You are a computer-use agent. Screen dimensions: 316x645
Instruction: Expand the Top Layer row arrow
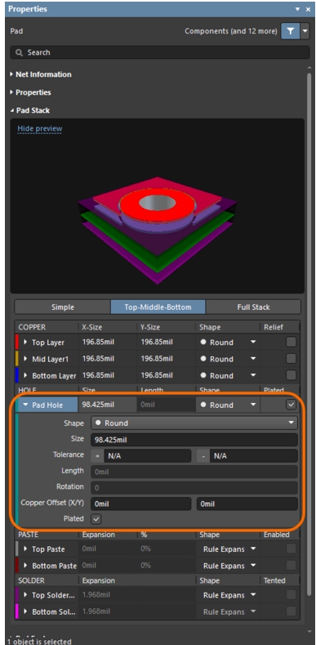(25, 343)
